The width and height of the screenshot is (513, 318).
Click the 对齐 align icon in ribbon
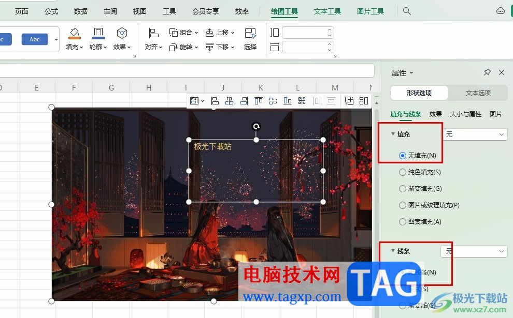(x=153, y=33)
